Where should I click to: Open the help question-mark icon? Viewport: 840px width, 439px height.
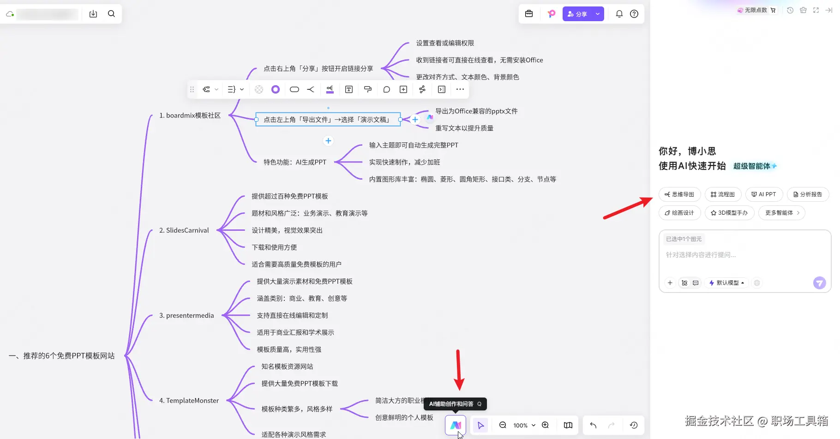point(634,14)
